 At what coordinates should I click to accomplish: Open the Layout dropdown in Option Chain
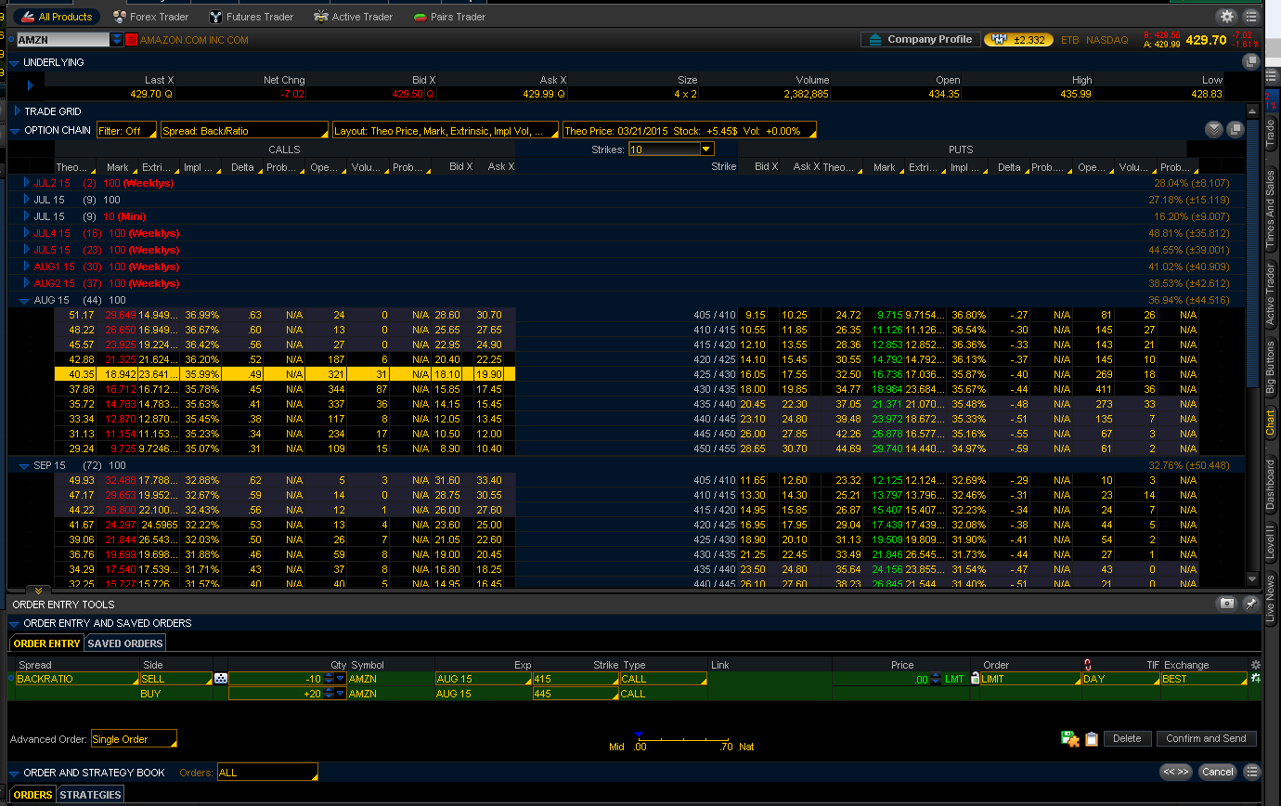point(446,131)
